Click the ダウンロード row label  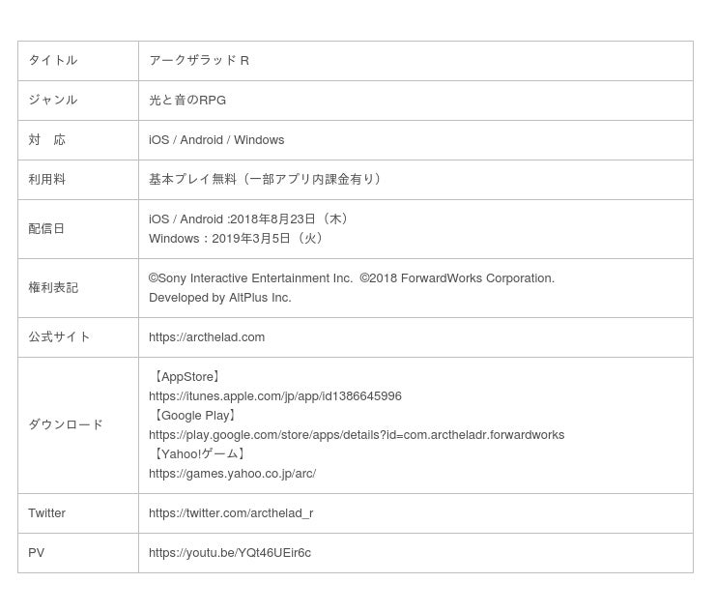[x=66, y=425]
